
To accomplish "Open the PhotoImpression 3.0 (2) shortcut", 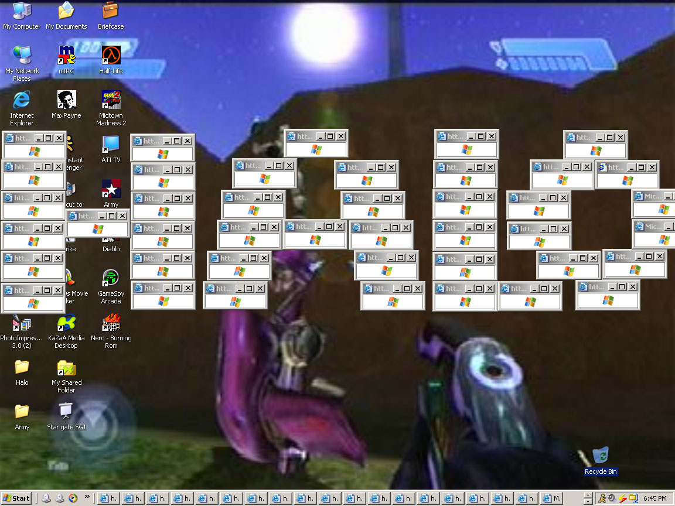I will tap(22, 330).
